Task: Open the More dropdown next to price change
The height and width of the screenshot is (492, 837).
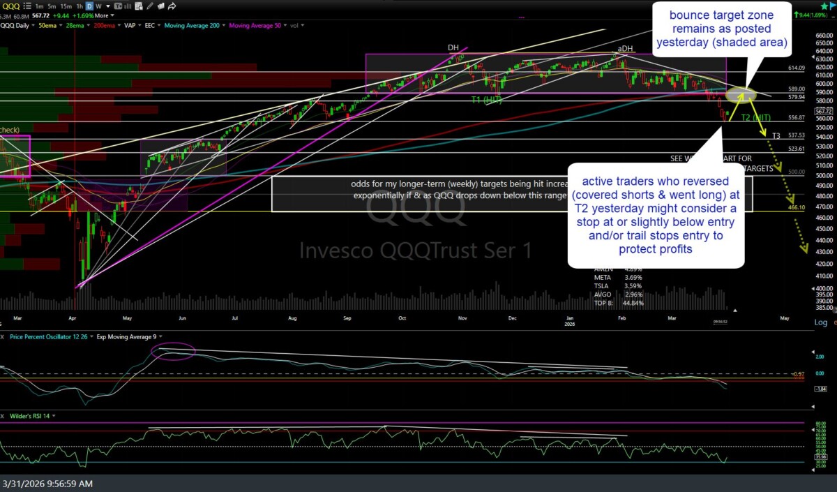Action: [104, 15]
